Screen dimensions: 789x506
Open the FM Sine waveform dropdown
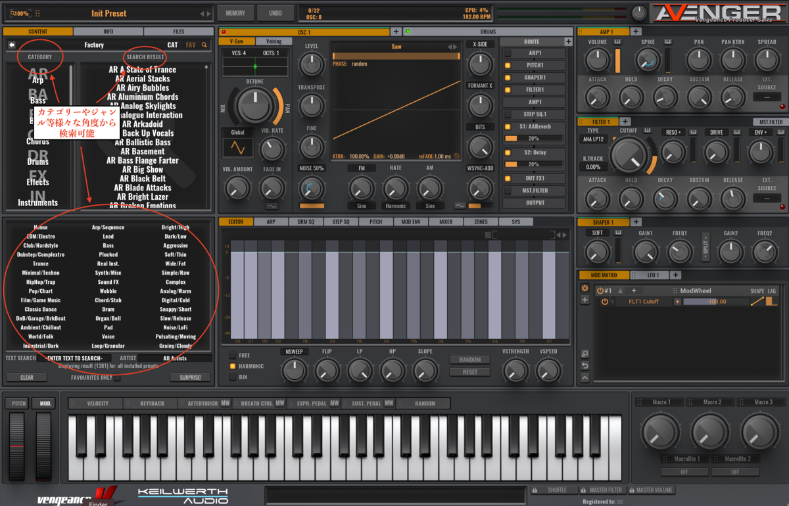pyautogui.click(x=361, y=206)
